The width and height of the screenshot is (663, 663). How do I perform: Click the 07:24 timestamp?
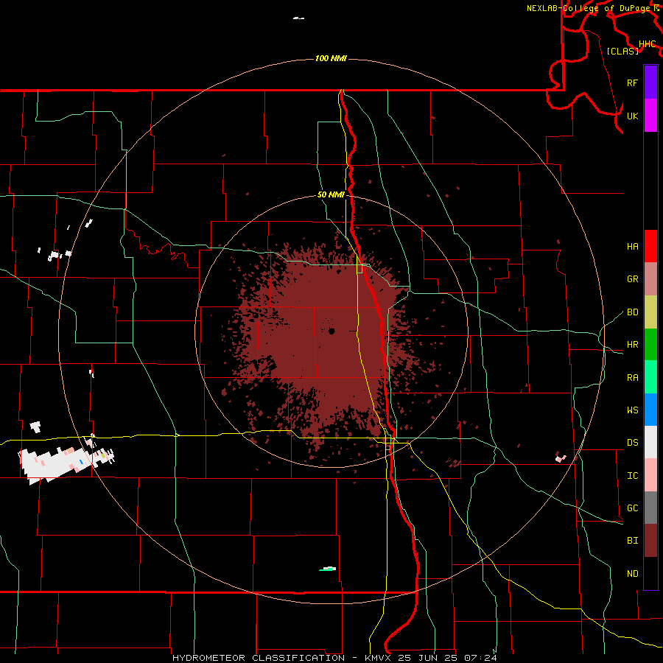click(480, 658)
